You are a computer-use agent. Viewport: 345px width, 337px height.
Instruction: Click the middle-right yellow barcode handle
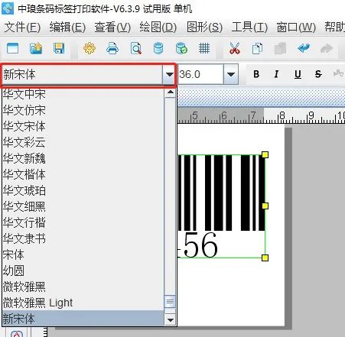tap(265, 206)
